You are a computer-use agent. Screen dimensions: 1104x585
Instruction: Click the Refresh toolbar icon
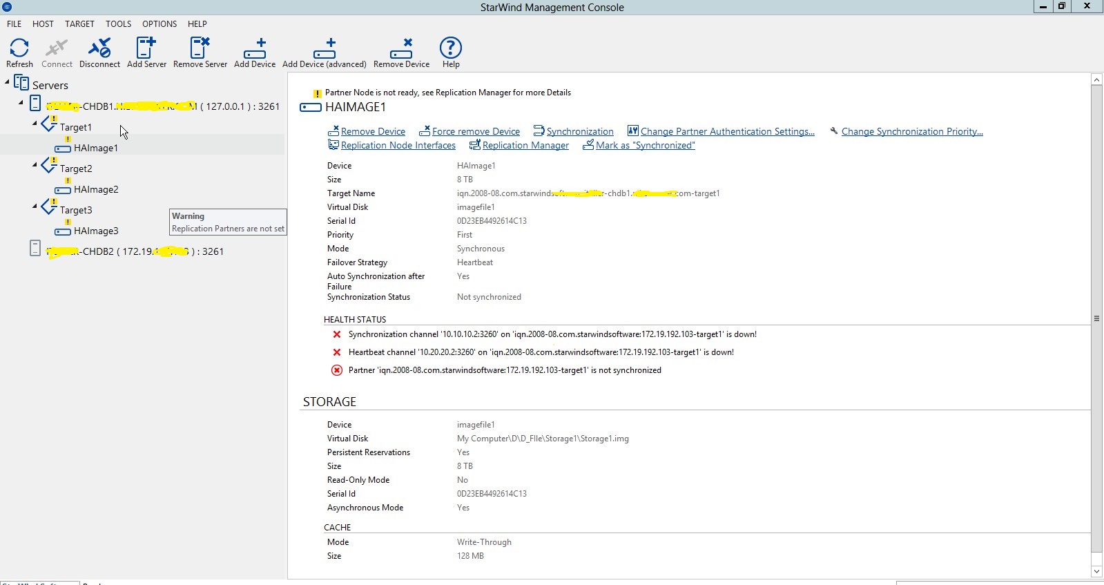(19, 48)
